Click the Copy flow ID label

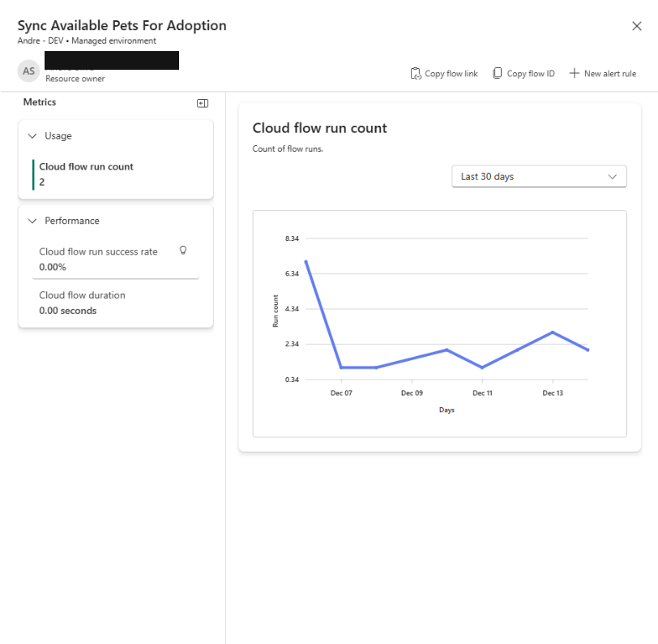pyautogui.click(x=531, y=74)
